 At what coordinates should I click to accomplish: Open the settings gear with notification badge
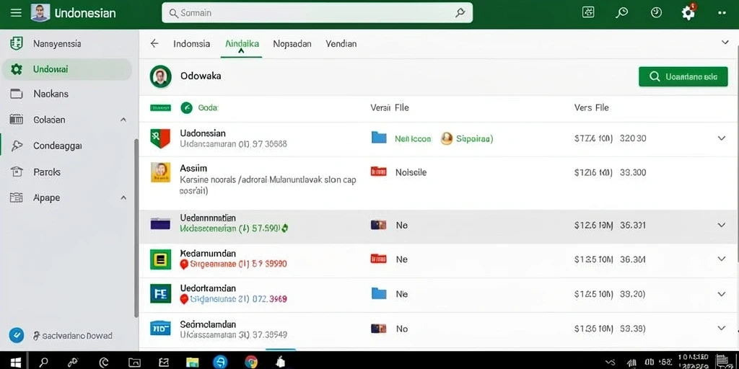pyautogui.click(x=688, y=12)
